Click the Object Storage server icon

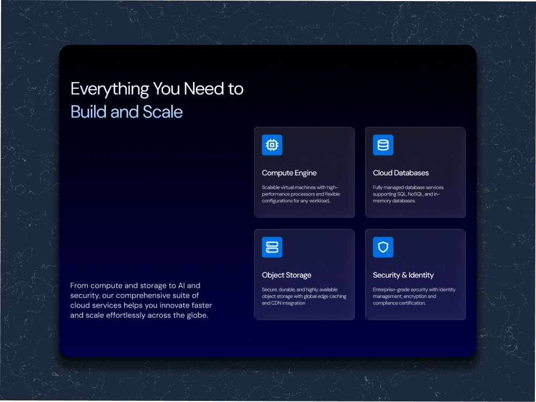point(272,247)
